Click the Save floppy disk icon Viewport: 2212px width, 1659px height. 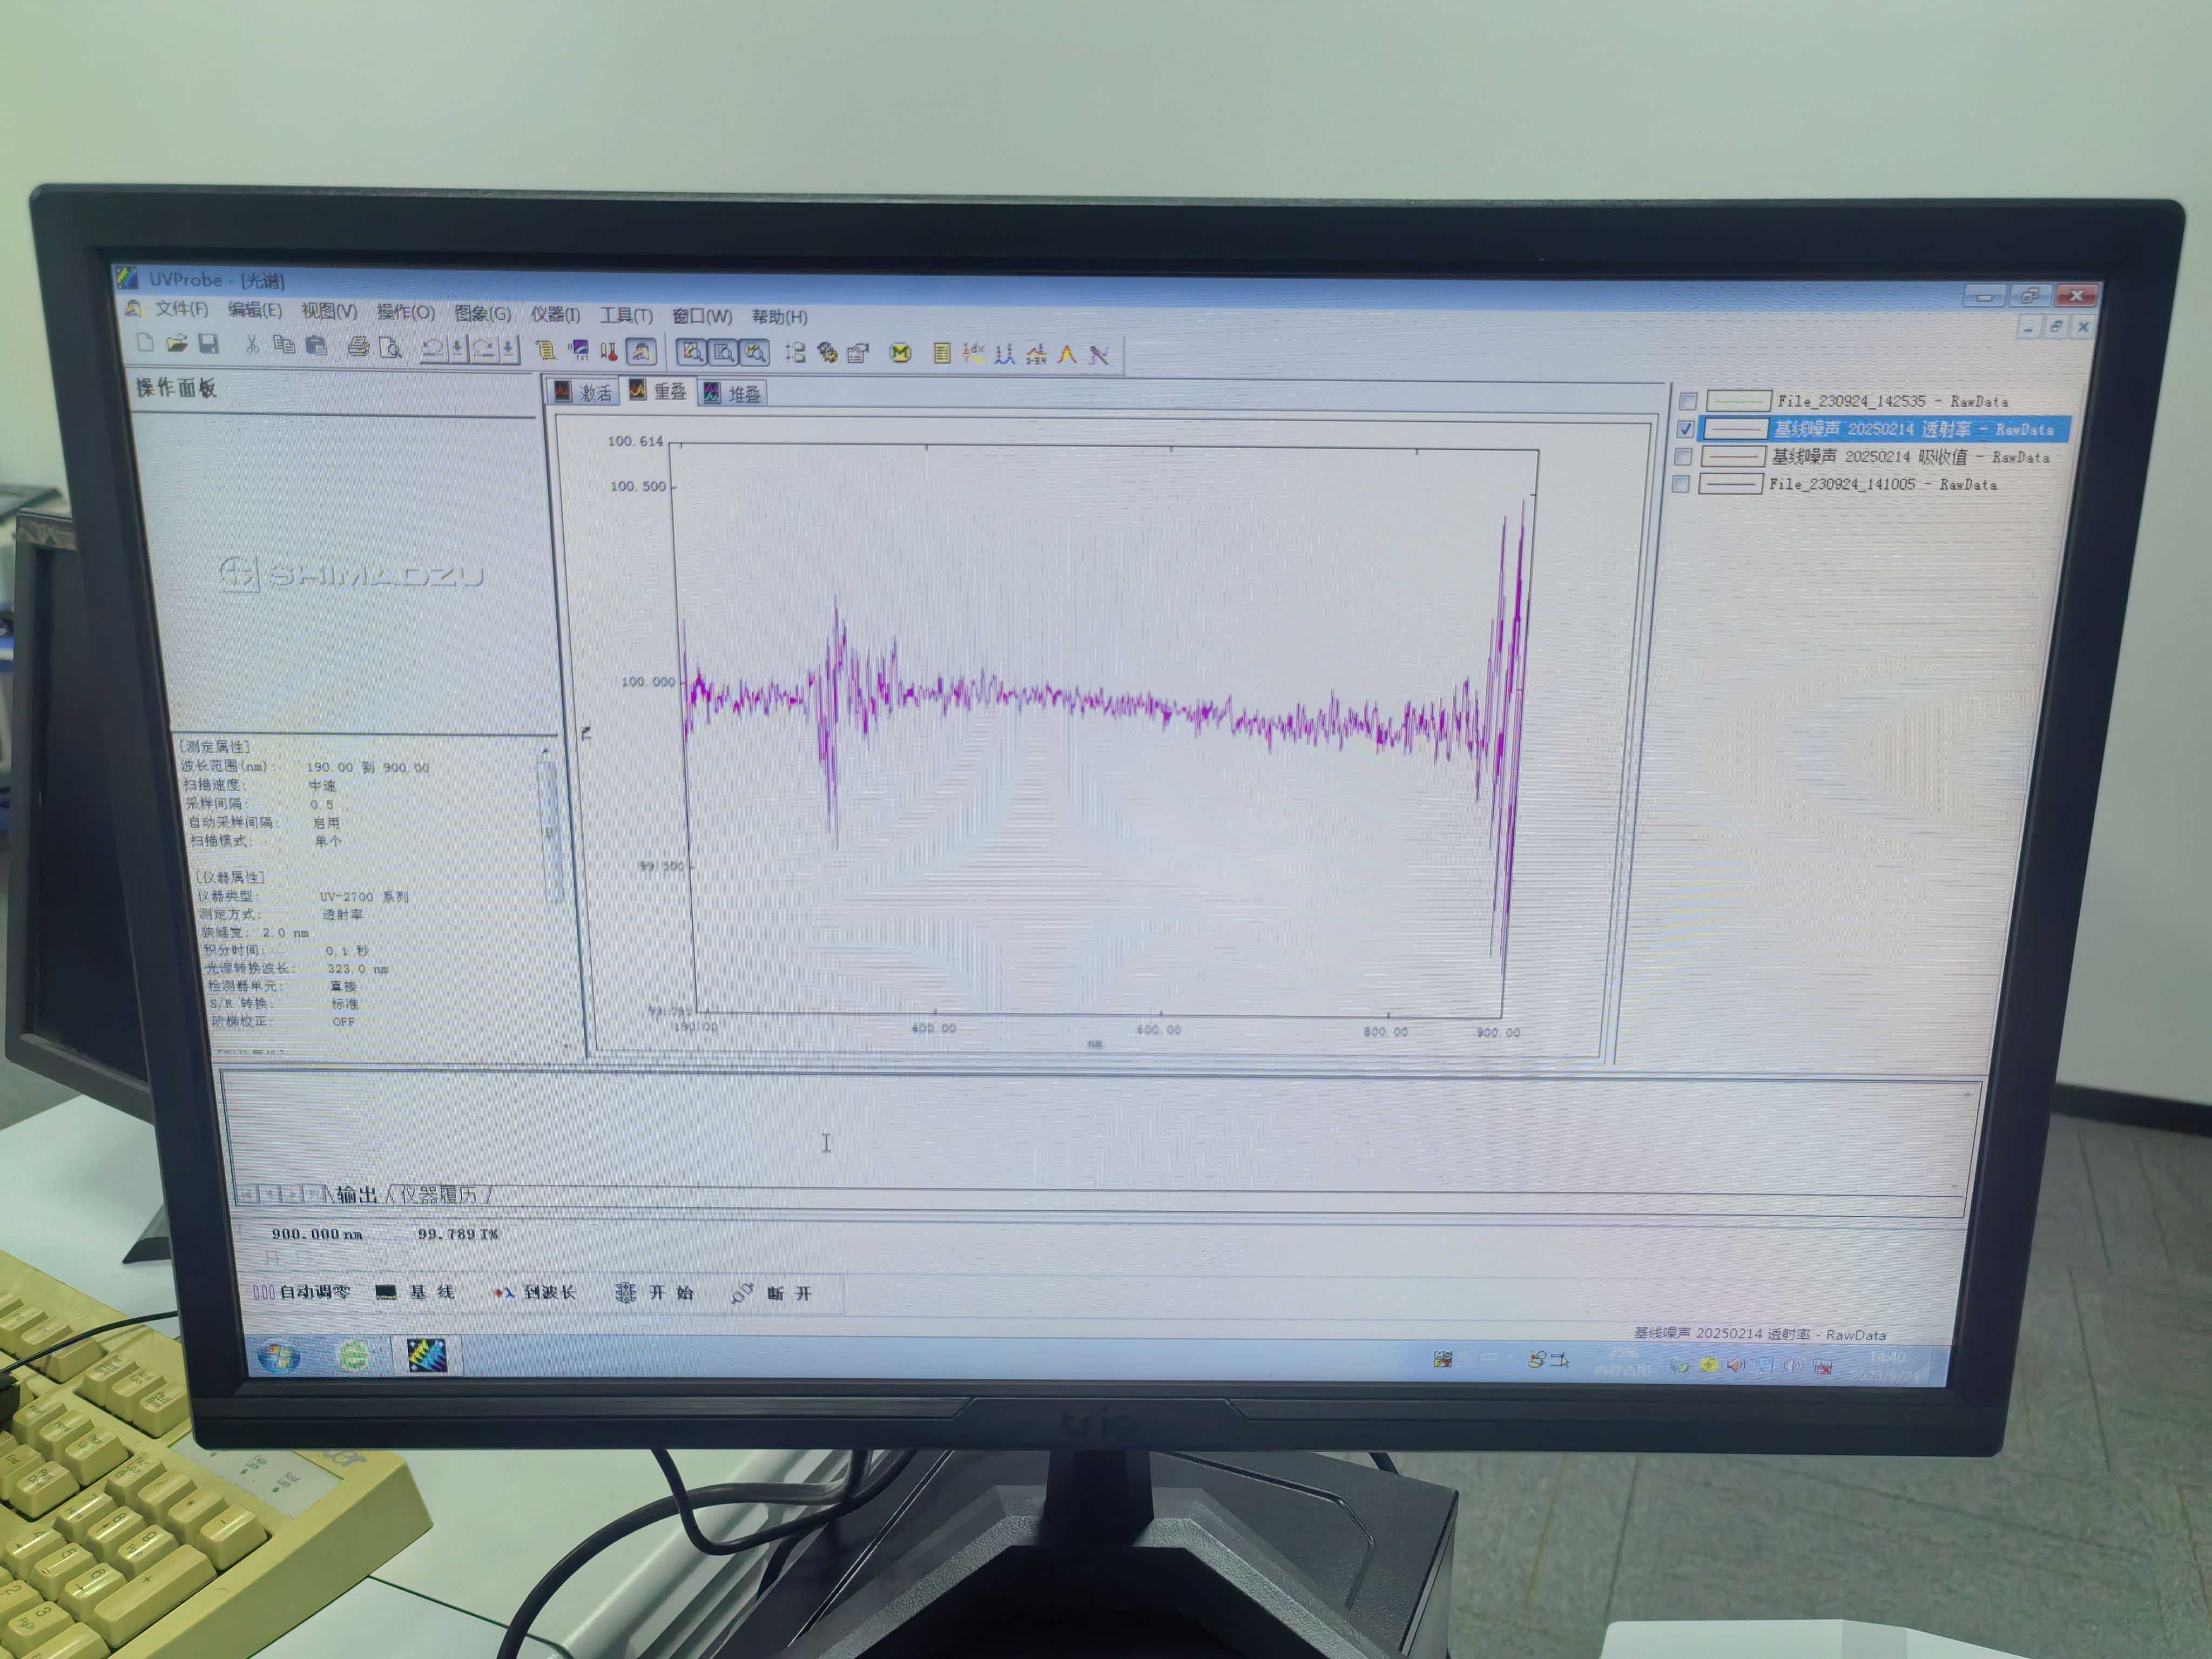[x=208, y=344]
